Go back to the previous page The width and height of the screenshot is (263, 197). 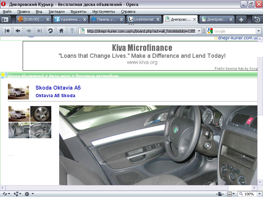(18, 31)
